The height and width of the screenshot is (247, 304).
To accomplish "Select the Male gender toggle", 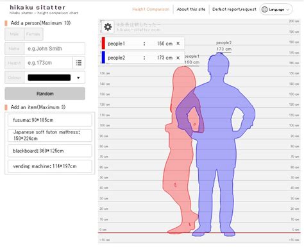I will coord(14,34).
